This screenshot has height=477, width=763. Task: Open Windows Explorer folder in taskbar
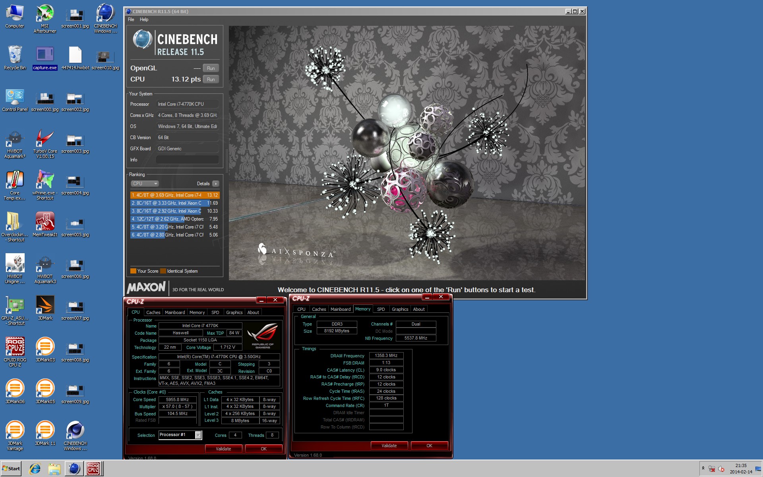click(x=54, y=469)
